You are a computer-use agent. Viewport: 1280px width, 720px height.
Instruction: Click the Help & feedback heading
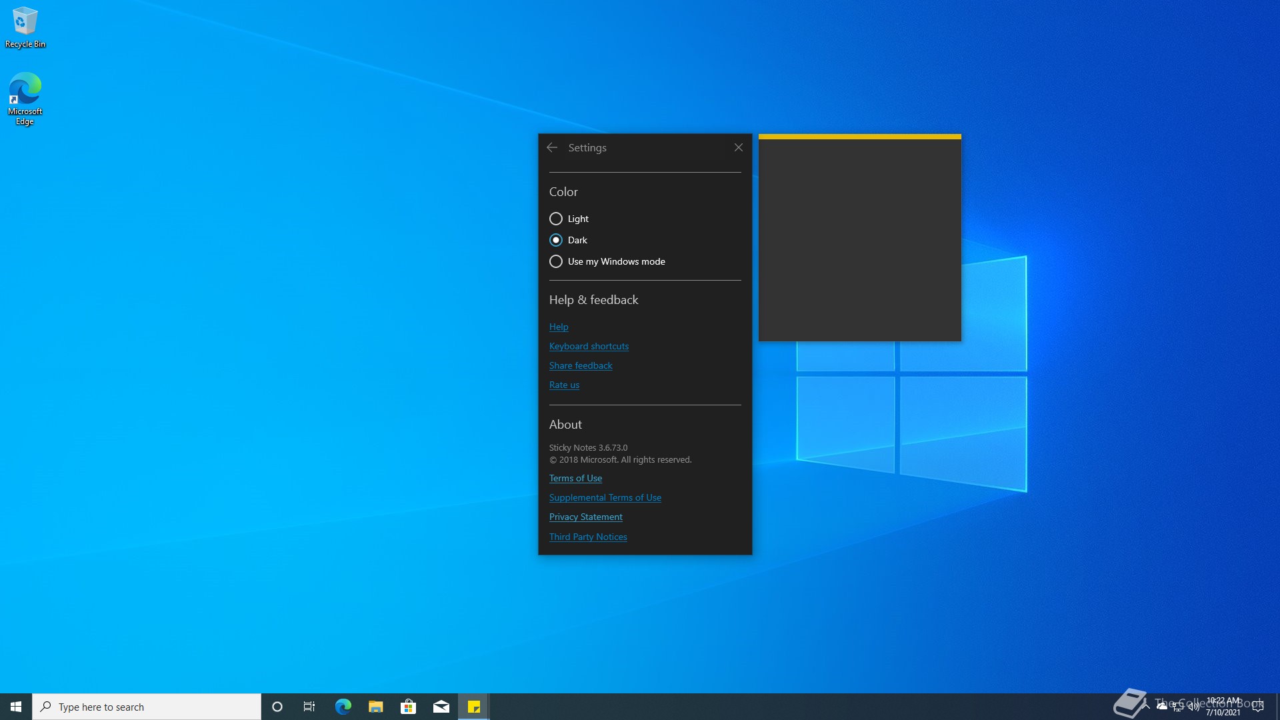click(593, 300)
